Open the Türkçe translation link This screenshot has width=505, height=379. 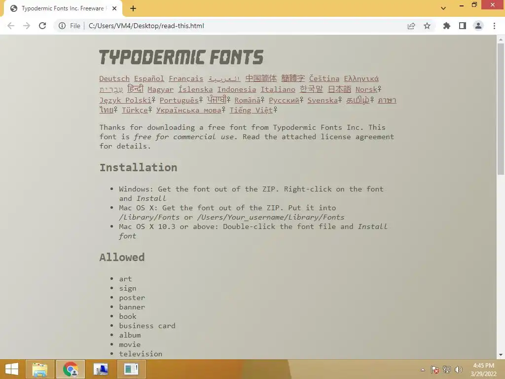tap(135, 110)
